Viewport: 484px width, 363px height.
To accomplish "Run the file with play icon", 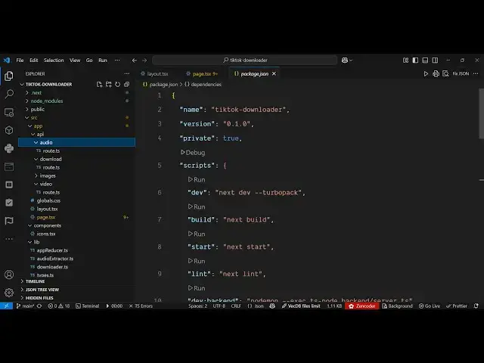I will tap(426, 73).
